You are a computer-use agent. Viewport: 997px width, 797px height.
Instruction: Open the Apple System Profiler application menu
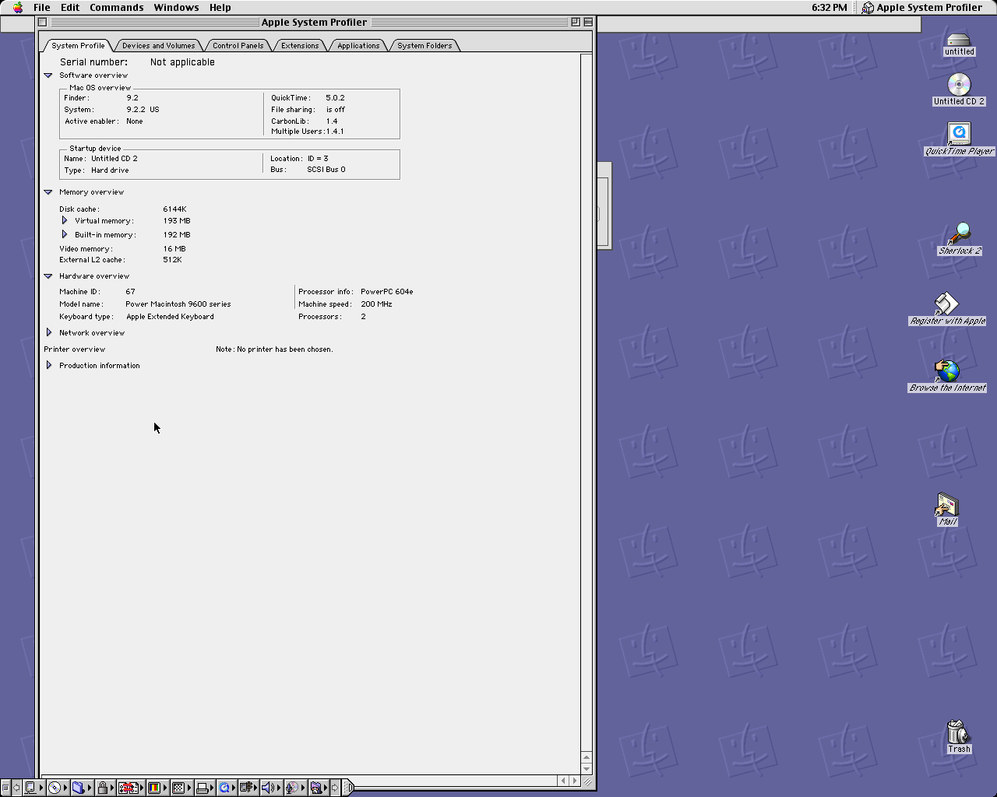(921, 7)
